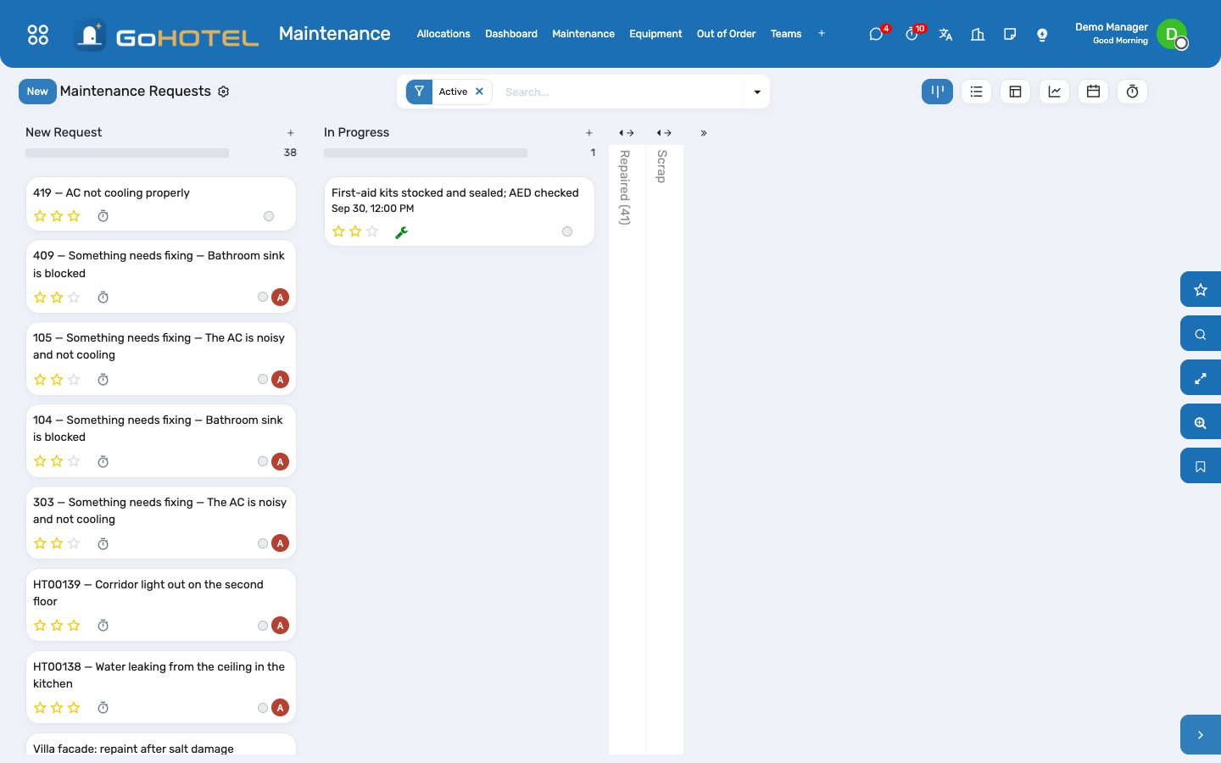Open the language translation icon

[x=945, y=35]
